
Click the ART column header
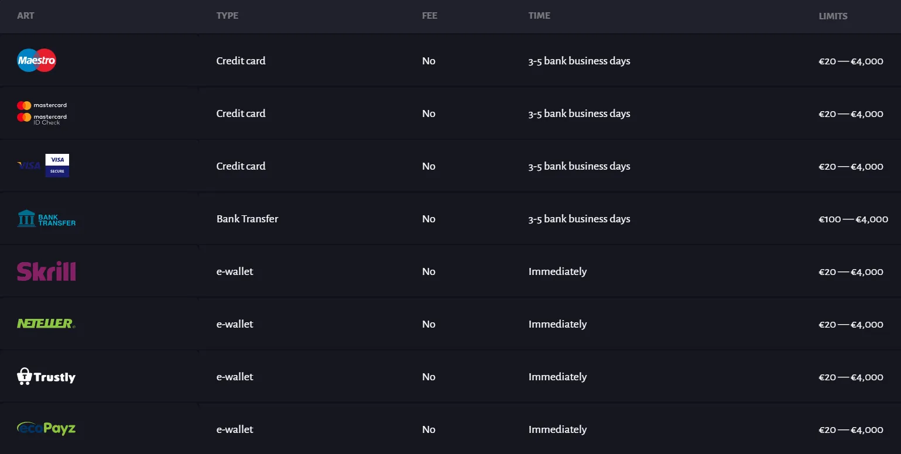point(26,16)
